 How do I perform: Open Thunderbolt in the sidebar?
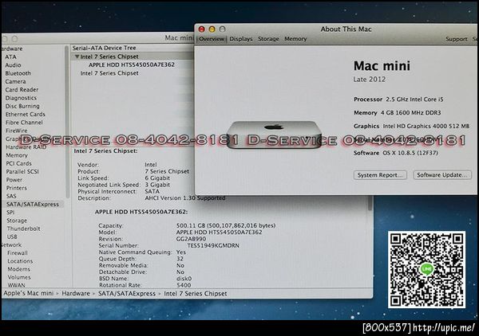23,229
